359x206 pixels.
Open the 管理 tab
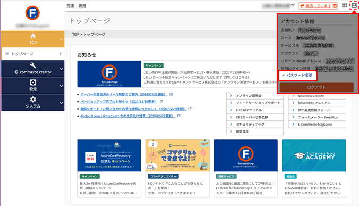70,6
